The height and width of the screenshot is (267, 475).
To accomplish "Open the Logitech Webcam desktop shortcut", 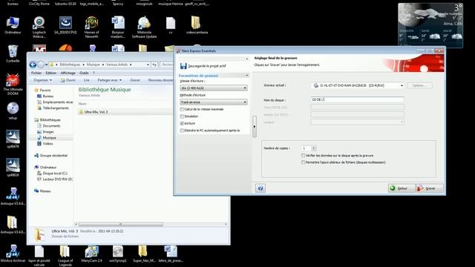I will click(39, 27).
